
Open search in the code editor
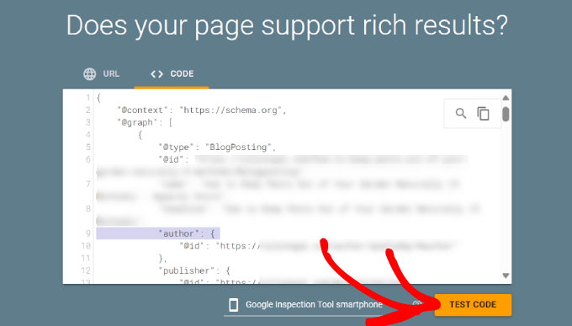coord(461,114)
